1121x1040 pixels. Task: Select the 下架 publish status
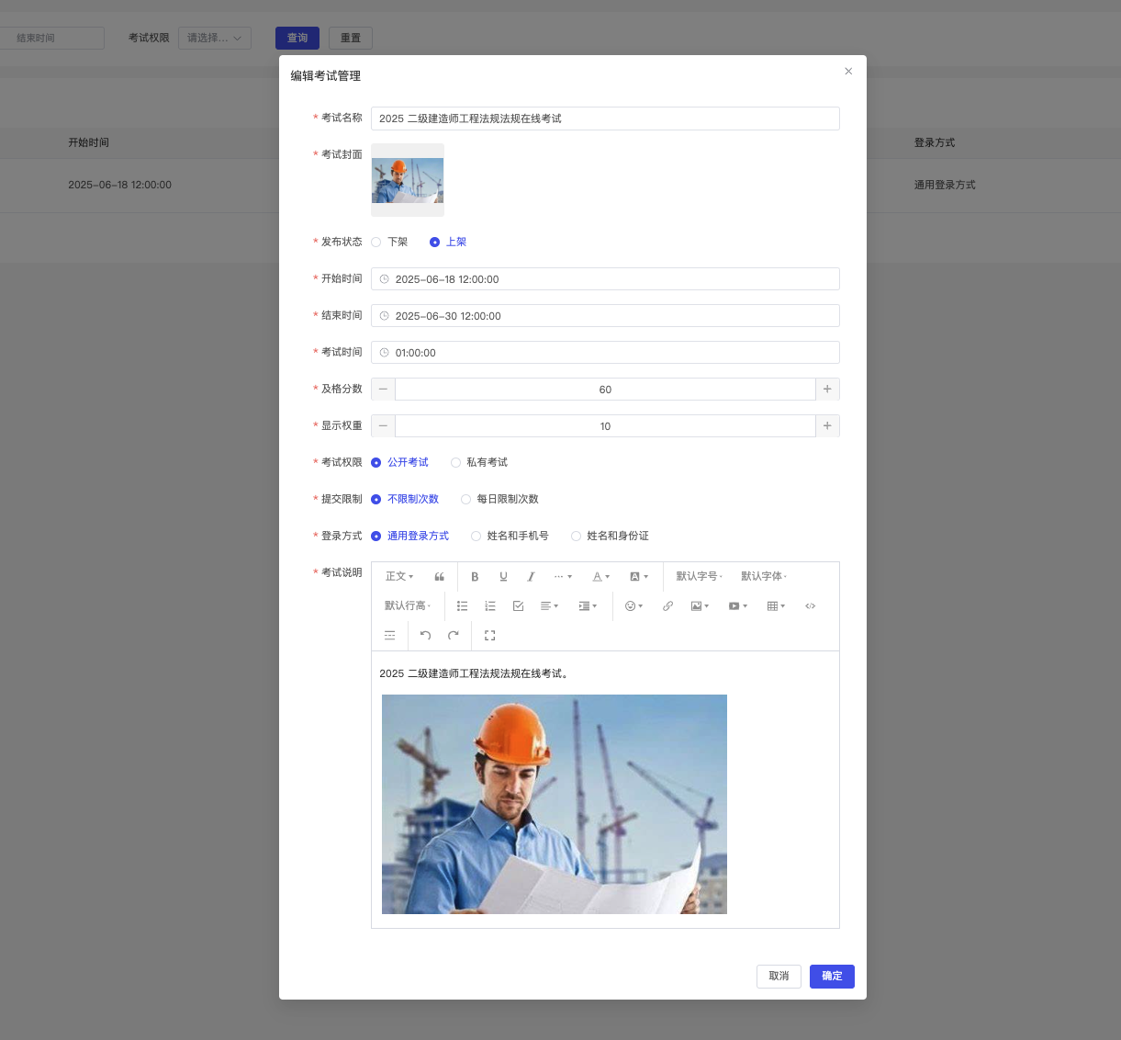click(376, 243)
